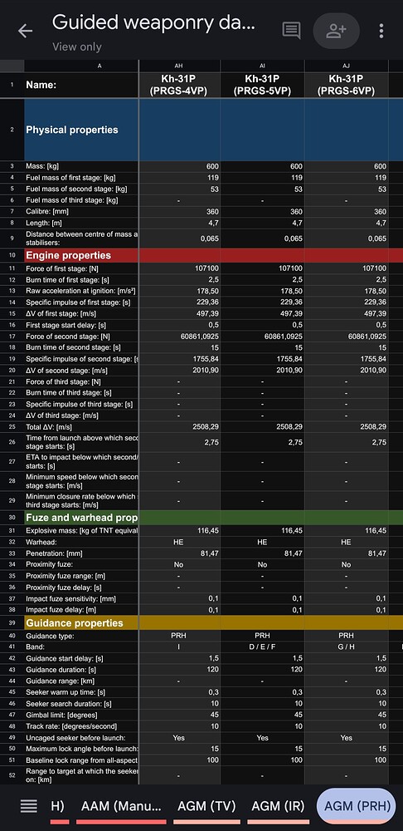Select row number 10 header

(x=12, y=255)
